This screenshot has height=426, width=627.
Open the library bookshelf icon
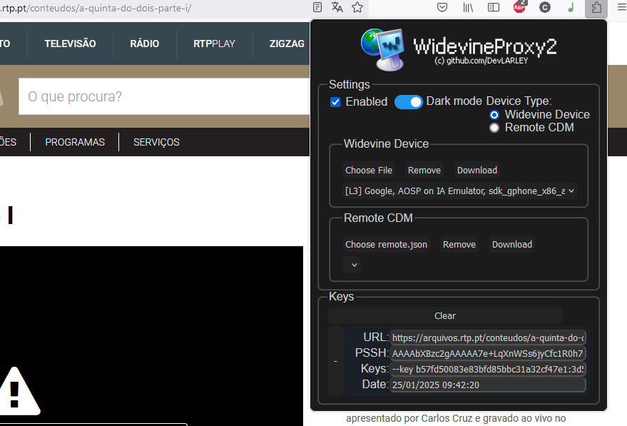point(468,7)
